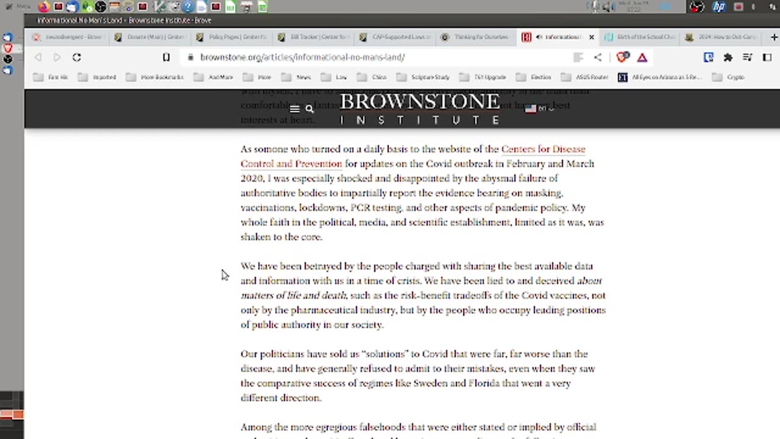Switch to the Birth of the School tab

pyautogui.click(x=640, y=37)
